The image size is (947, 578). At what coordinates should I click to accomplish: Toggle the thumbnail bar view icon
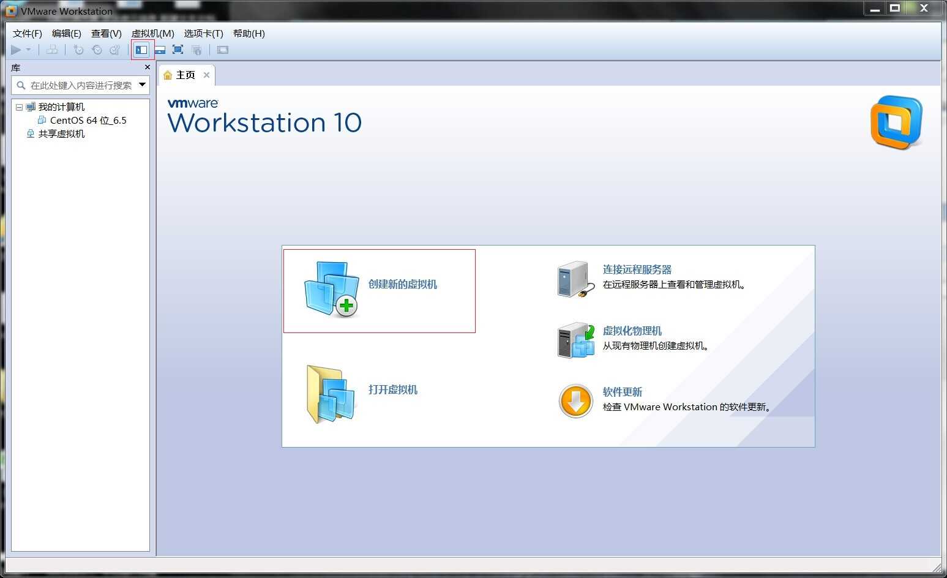[x=160, y=50]
